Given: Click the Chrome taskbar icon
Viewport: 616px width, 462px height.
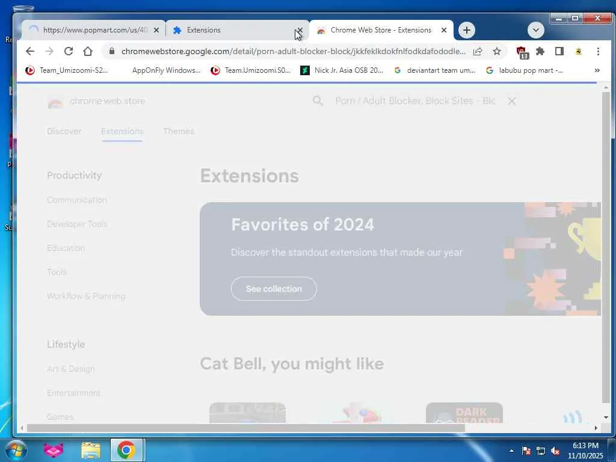Looking at the screenshot, I should tap(126, 450).
